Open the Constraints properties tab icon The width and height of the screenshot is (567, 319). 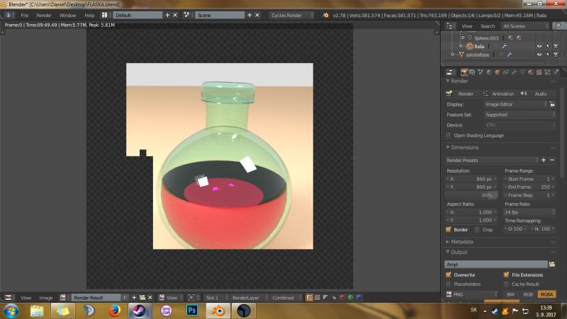click(x=505, y=72)
